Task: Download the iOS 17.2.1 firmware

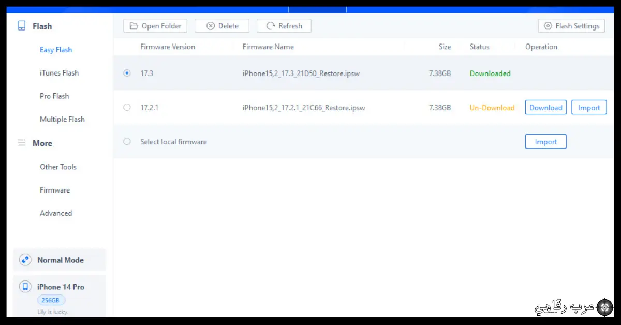Action: (545, 107)
